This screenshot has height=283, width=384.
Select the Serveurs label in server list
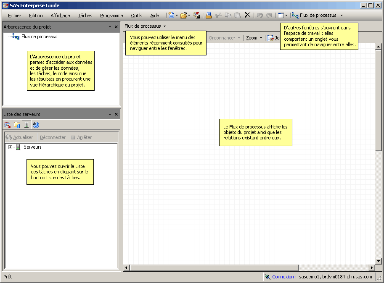pyautogui.click(x=32, y=147)
